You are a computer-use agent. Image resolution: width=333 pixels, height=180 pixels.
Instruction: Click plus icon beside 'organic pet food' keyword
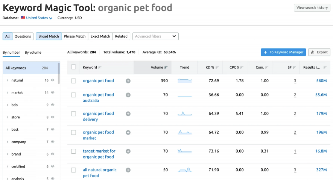pos(128,81)
